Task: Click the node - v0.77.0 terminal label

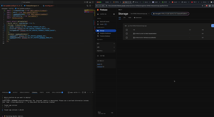Action: click(x=73, y=92)
